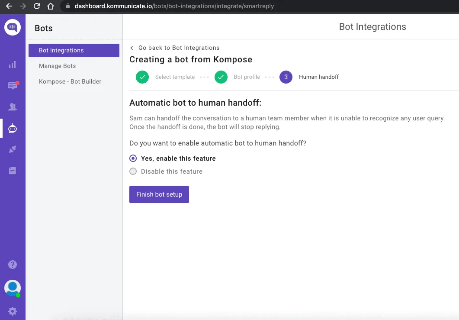
Task: Click the Select template checkmark step
Action: click(142, 77)
